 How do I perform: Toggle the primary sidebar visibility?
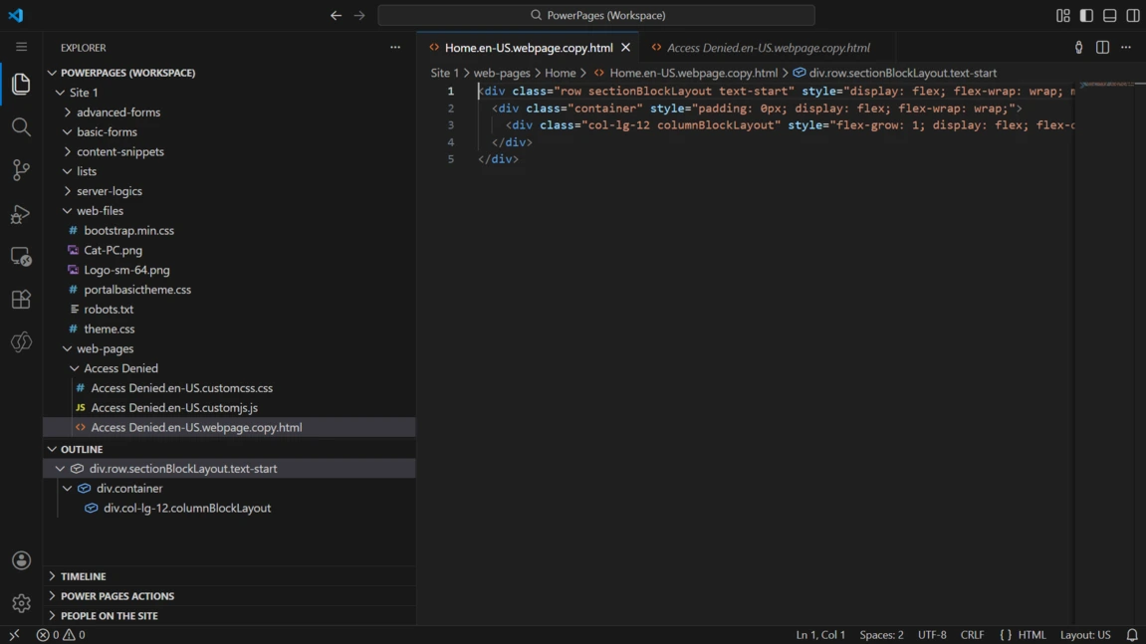[1086, 15]
